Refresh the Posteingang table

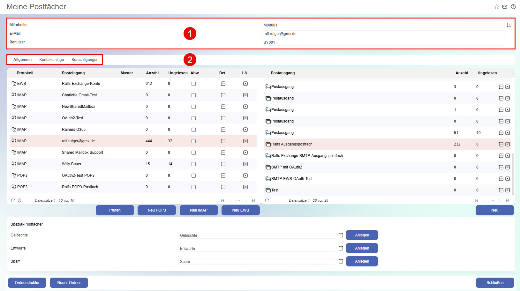[13, 200]
